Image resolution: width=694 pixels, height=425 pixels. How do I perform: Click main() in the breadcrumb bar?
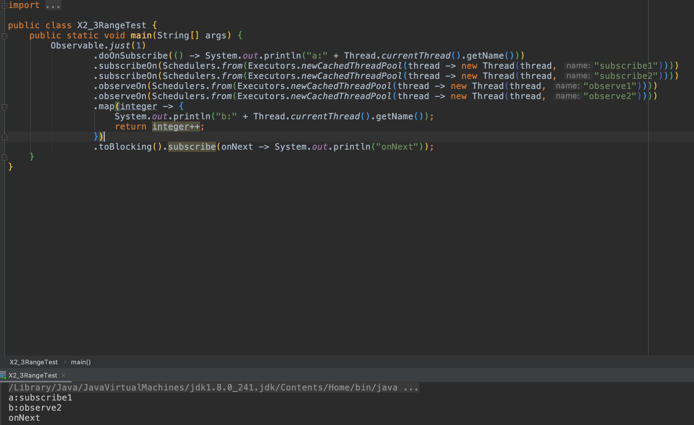81,362
